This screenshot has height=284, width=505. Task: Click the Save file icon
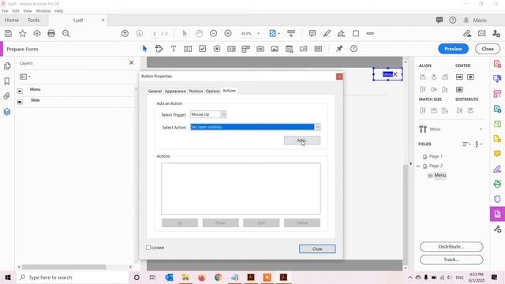[x=9, y=33]
